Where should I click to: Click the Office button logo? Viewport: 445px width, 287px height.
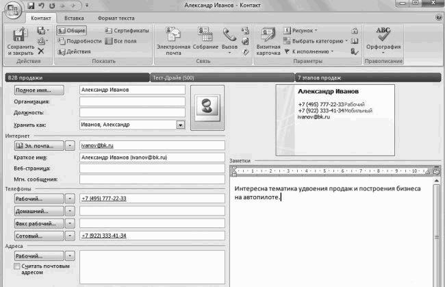[12, 10]
